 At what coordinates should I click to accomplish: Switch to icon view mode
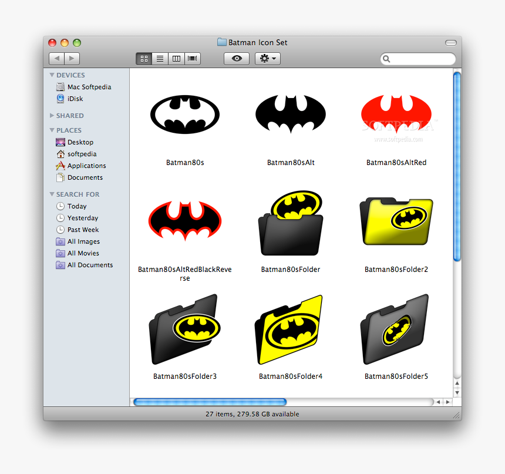[x=144, y=59]
